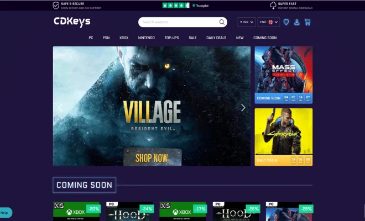Viewport: 365px width, 221px height.
Task: Open the wishlist heart icon
Action: coord(286,22)
